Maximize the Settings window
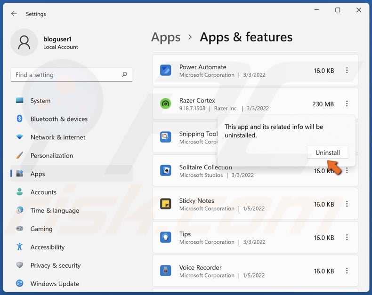Image resolution: width=372 pixels, height=295 pixels. coord(338,10)
